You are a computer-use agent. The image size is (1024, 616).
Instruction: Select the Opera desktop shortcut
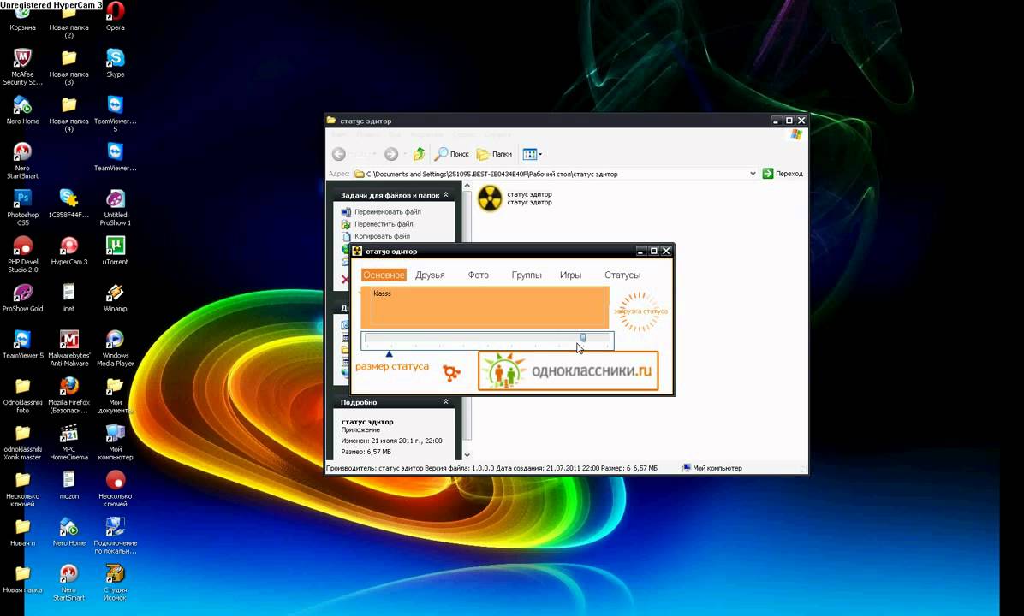click(x=115, y=16)
